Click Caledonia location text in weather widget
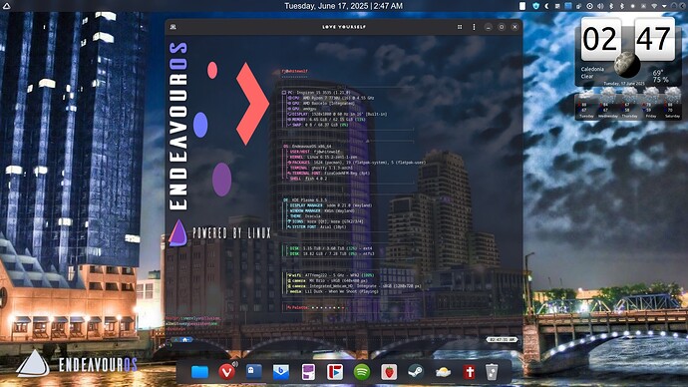688x387 pixels. (x=592, y=69)
